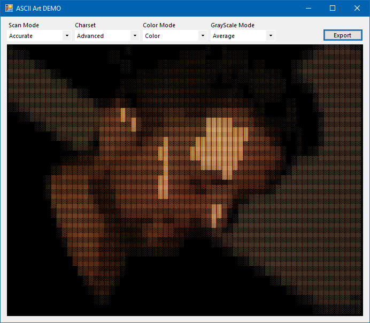Image resolution: width=370 pixels, height=323 pixels.
Task: Open the Color Mode dropdown arrow
Action: [x=203, y=36]
